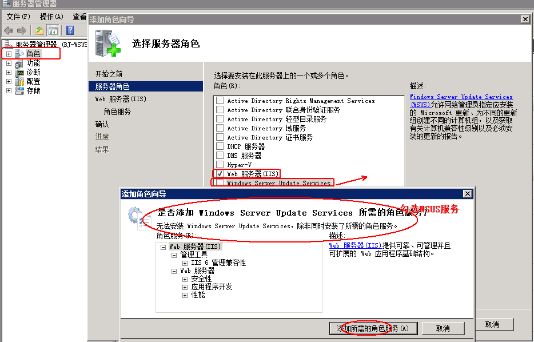Toggle the console tree pane toolbar icon

(x=53, y=31)
